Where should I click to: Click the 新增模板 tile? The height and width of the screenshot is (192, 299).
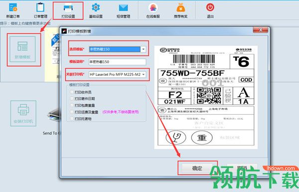[x=23, y=49]
